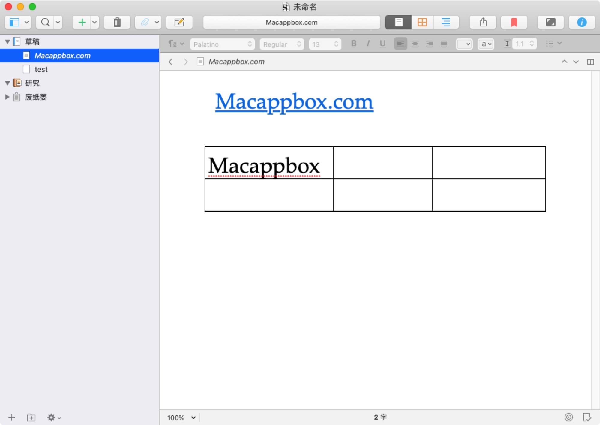The height and width of the screenshot is (425, 600).
Task: Adjust the 1.1 line spacing stepper
Action: tap(532, 44)
